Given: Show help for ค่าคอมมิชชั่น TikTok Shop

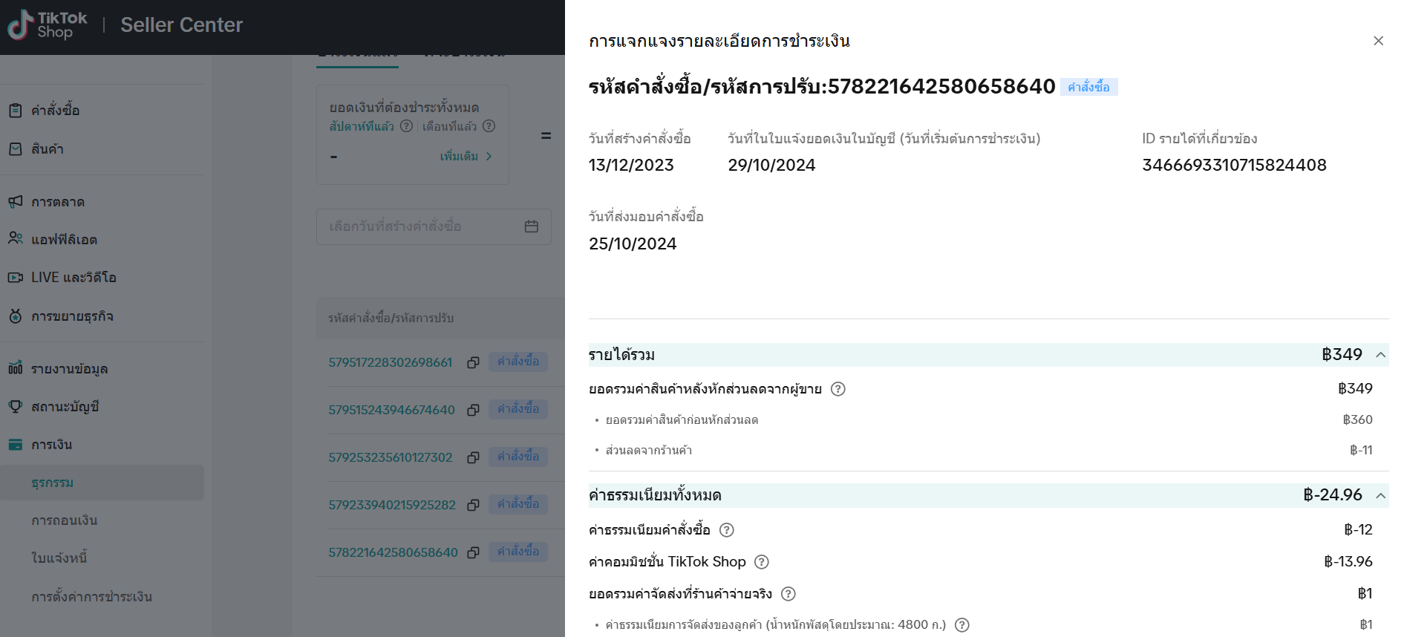Looking at the screenshot, I should pos(761,562).
